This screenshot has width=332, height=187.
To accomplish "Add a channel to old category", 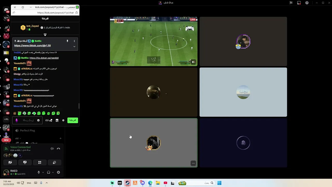I will pyautogui.click(x=60, y=138).
